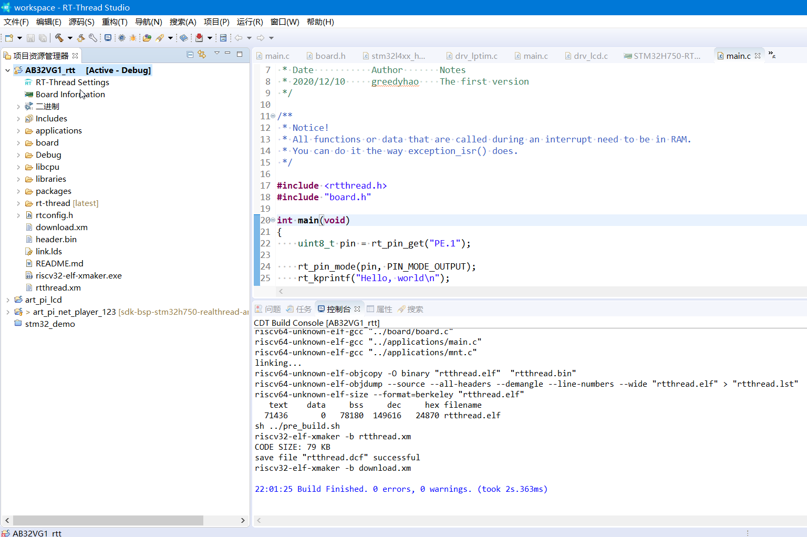Collapse all in project explorer
This screenshot has width=807, height=537.
(x=190, y=54)
